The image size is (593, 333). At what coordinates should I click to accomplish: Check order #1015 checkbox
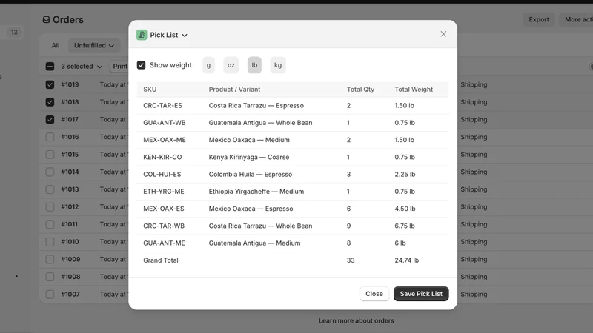pyautogui.click(x=50, y=155)
